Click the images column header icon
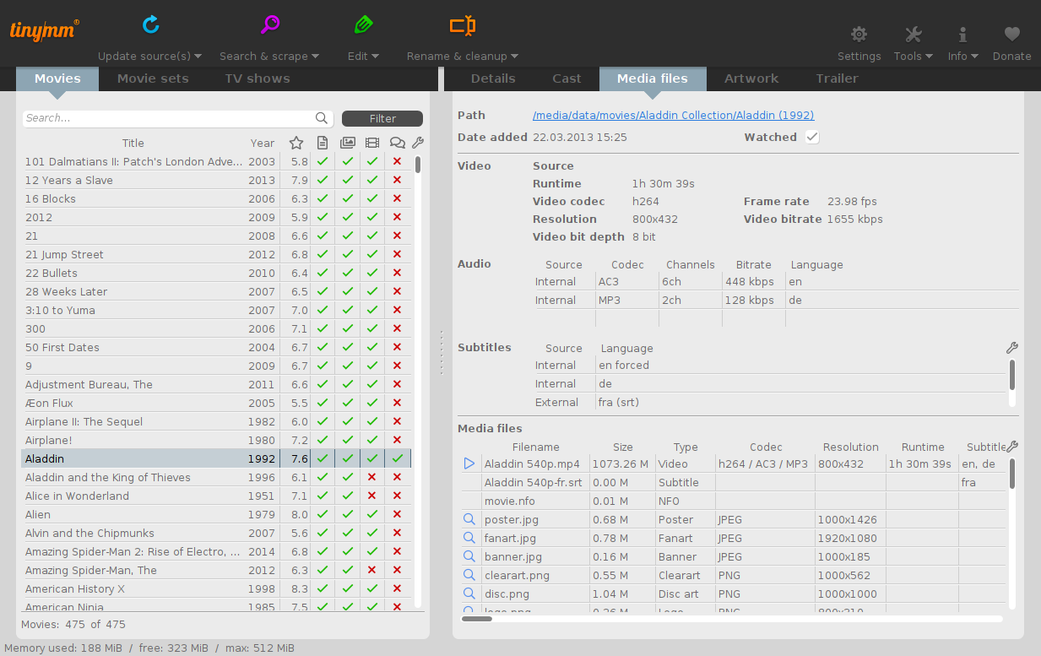1041x656 pixels. pos(347,143)
